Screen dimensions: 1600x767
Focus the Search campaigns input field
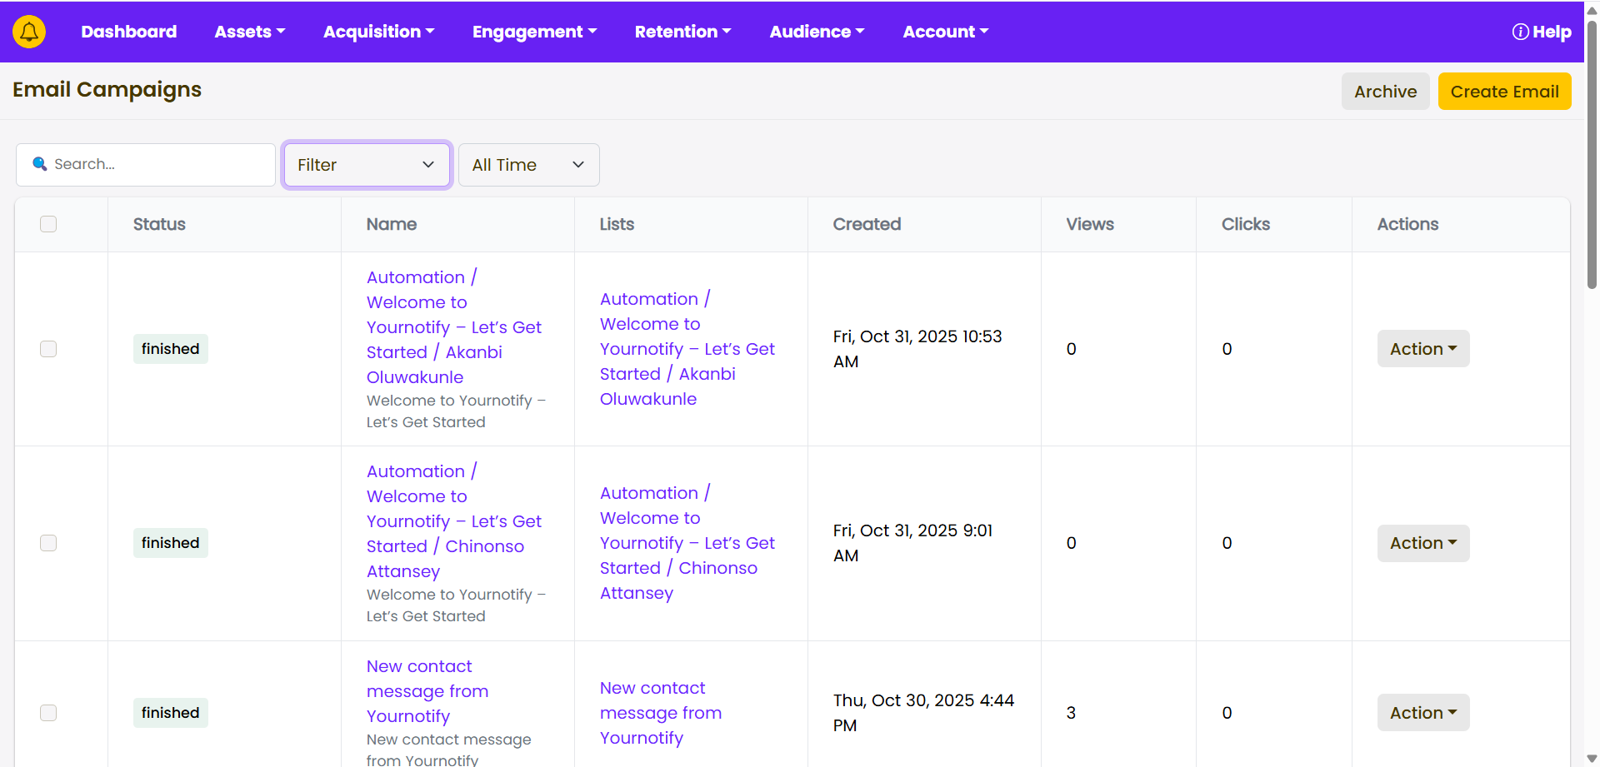click(x=158, y=165)
